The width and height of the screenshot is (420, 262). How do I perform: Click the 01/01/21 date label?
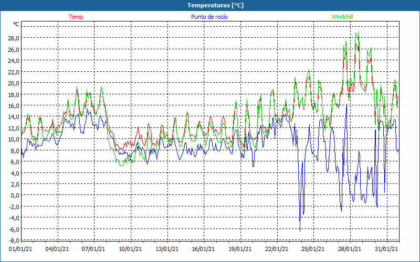(20, 249)
